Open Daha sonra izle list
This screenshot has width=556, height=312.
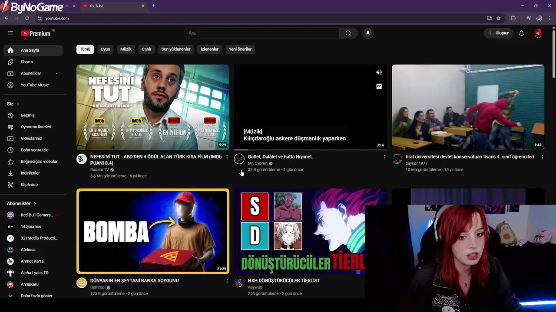33,150
